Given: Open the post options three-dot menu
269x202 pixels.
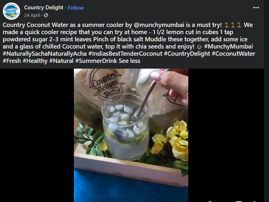Looking at the screenshot, I should pyautogui.click(x=256, y=8).
